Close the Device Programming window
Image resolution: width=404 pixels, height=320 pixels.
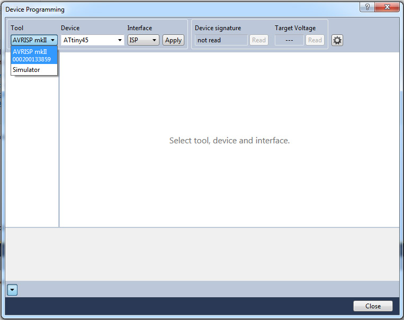(387, 7)
